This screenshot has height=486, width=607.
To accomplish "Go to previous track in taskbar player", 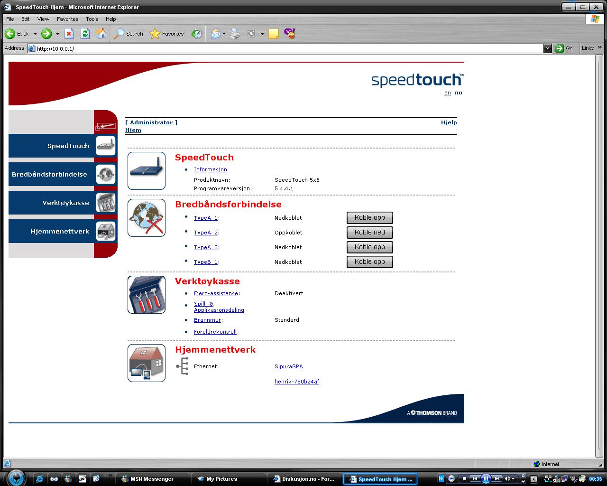I will (475, 478).
